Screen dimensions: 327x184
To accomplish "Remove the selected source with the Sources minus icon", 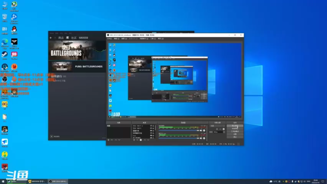I will point(137,140).
